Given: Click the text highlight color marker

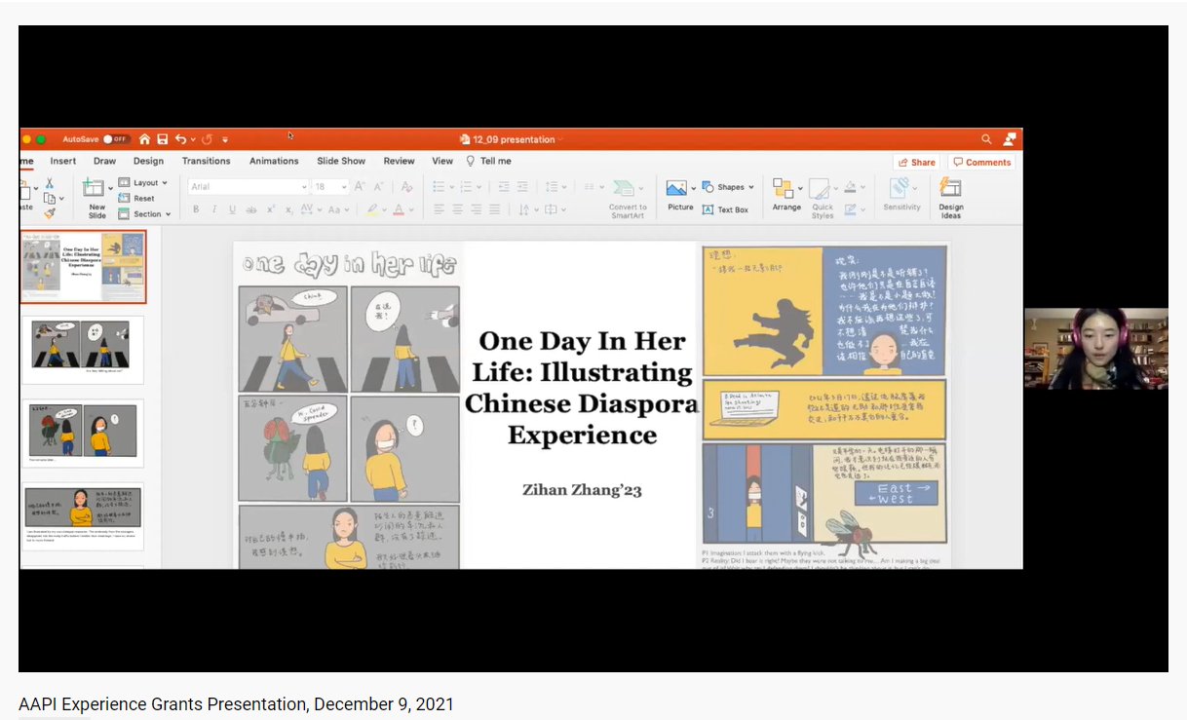Looking at the screenshot, I should click(371, 209).
